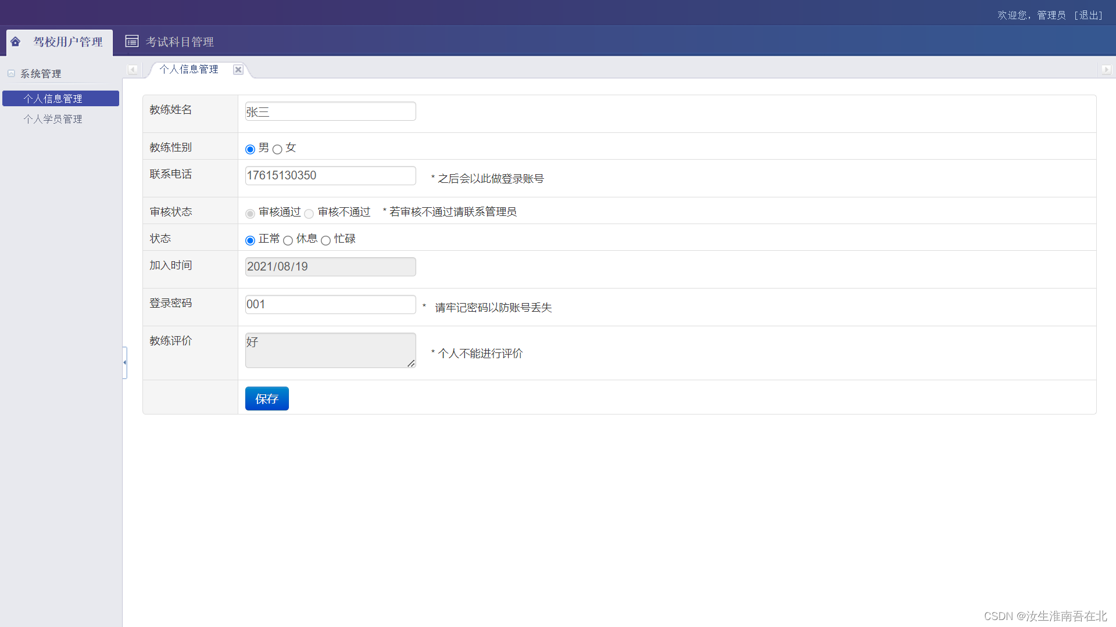The height and width of the screenshot is (627, 1116).
Task: Close the 个人信息管理 tab
Action: [238, 70]
